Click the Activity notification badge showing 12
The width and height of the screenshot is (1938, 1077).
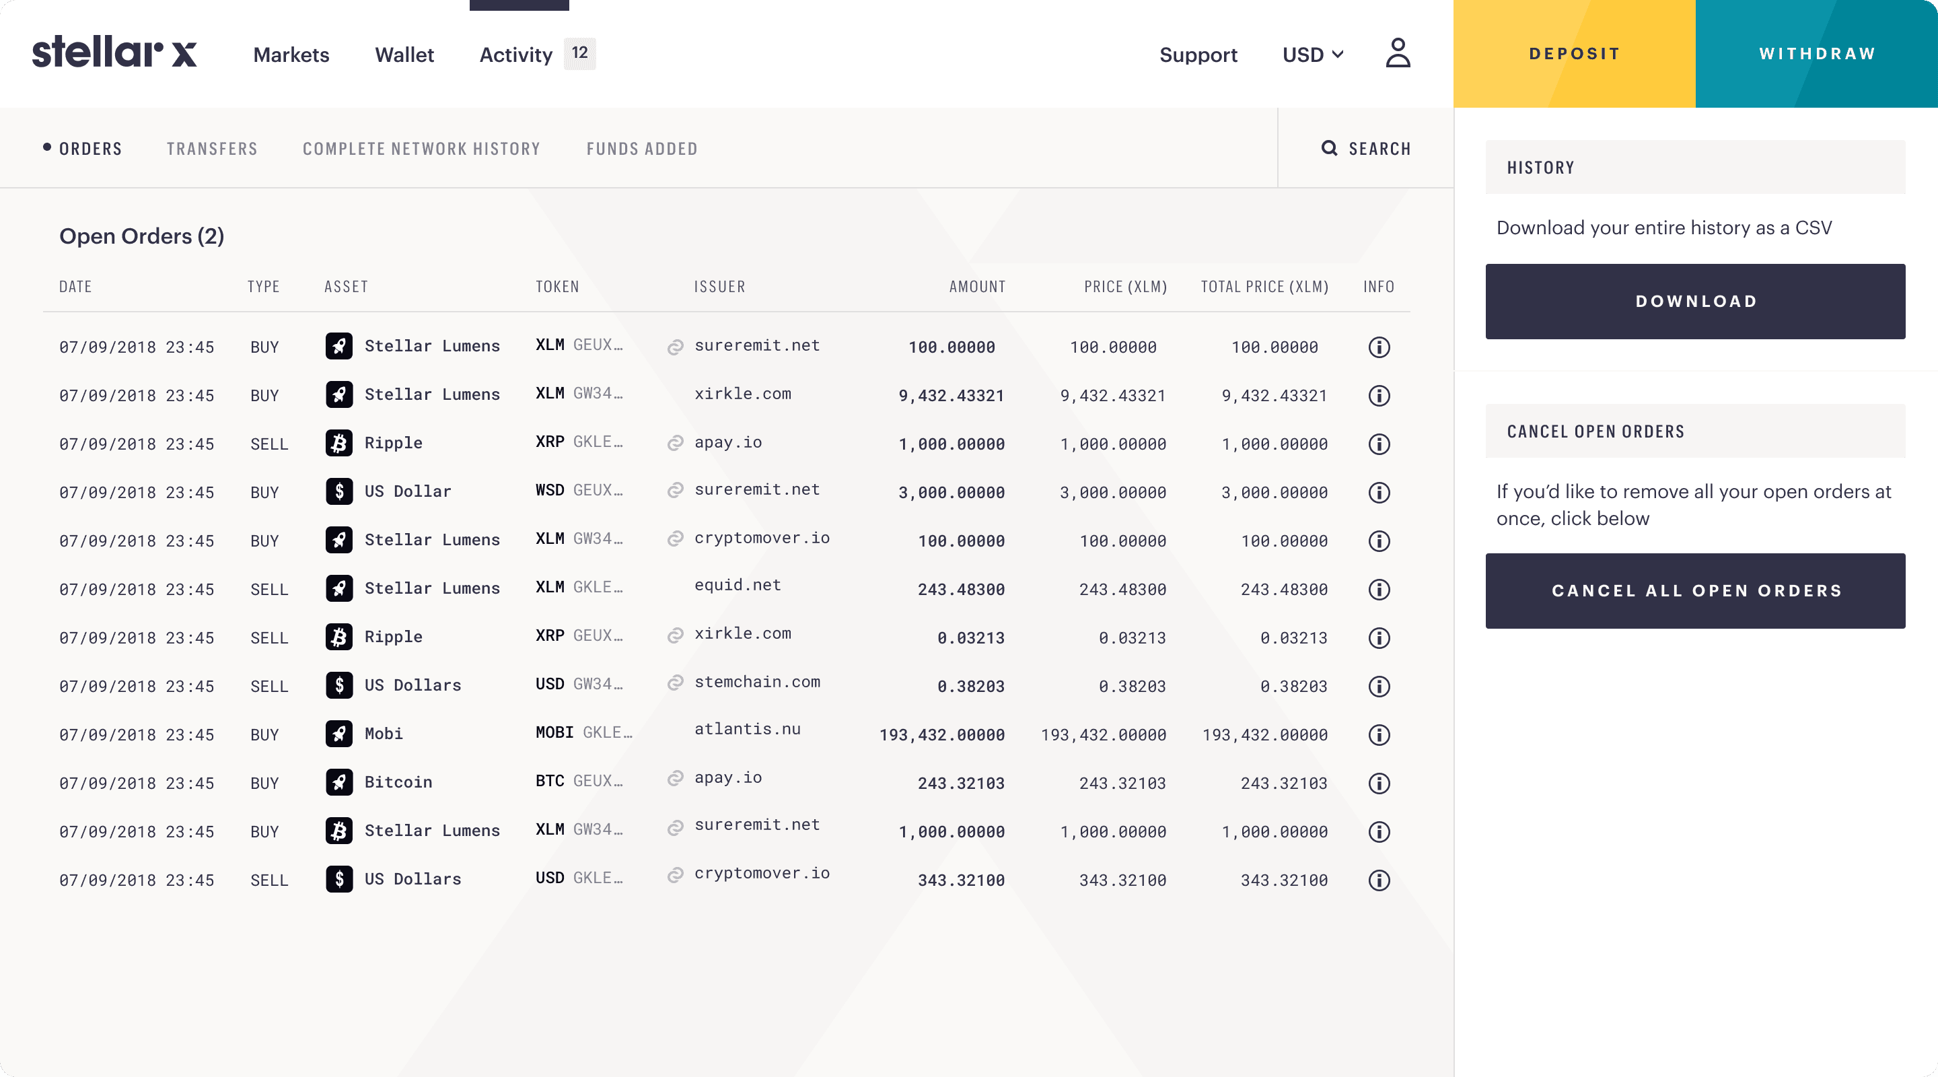point(579,53)
